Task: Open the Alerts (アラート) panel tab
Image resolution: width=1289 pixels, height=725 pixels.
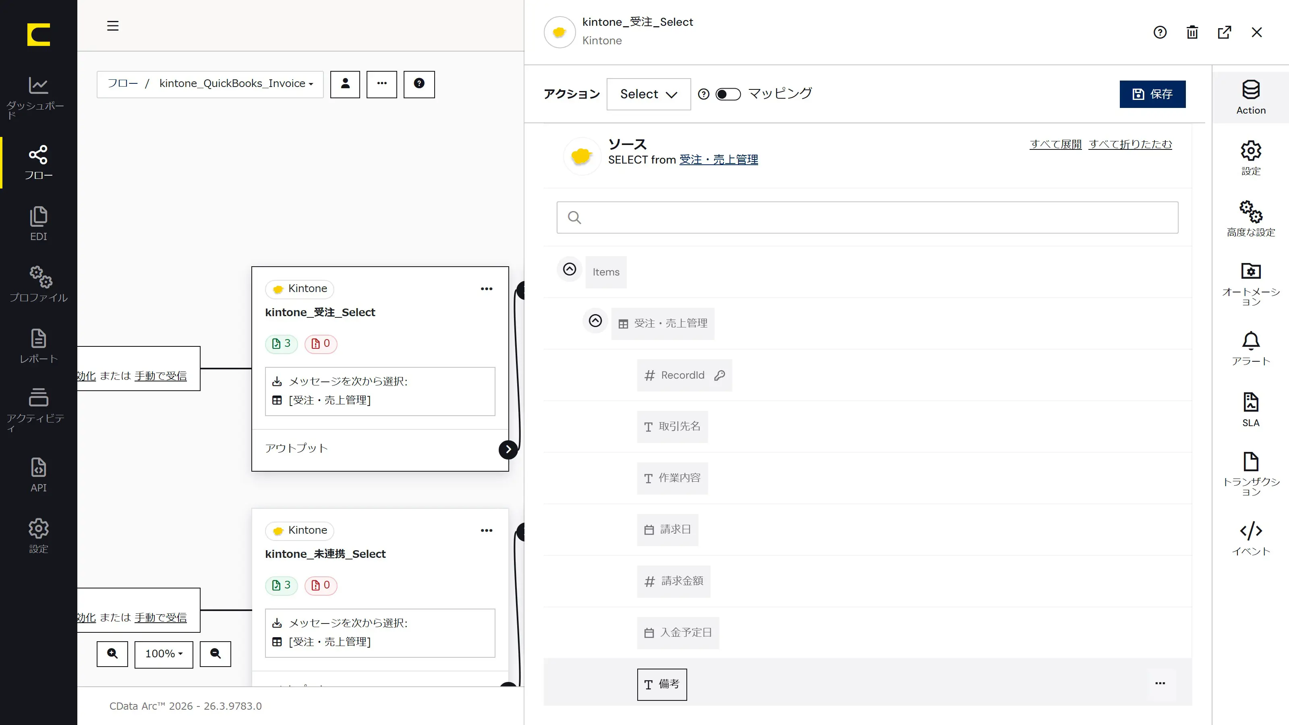Action: pos(1250,349)
